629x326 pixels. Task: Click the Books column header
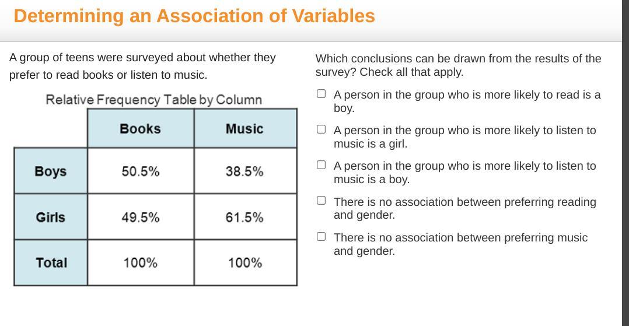point(140,128)
